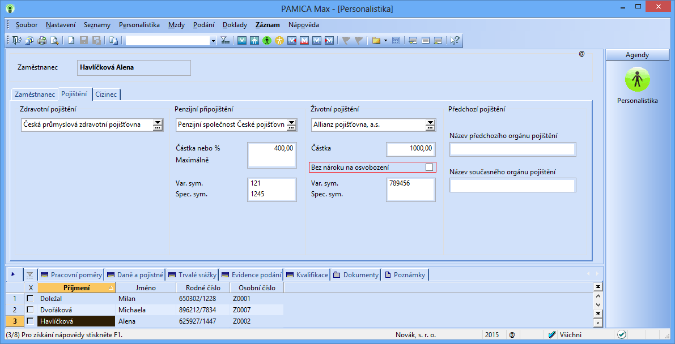Open the Podání menu
This screenshot has width=675, height=344.
coord(203,25)
